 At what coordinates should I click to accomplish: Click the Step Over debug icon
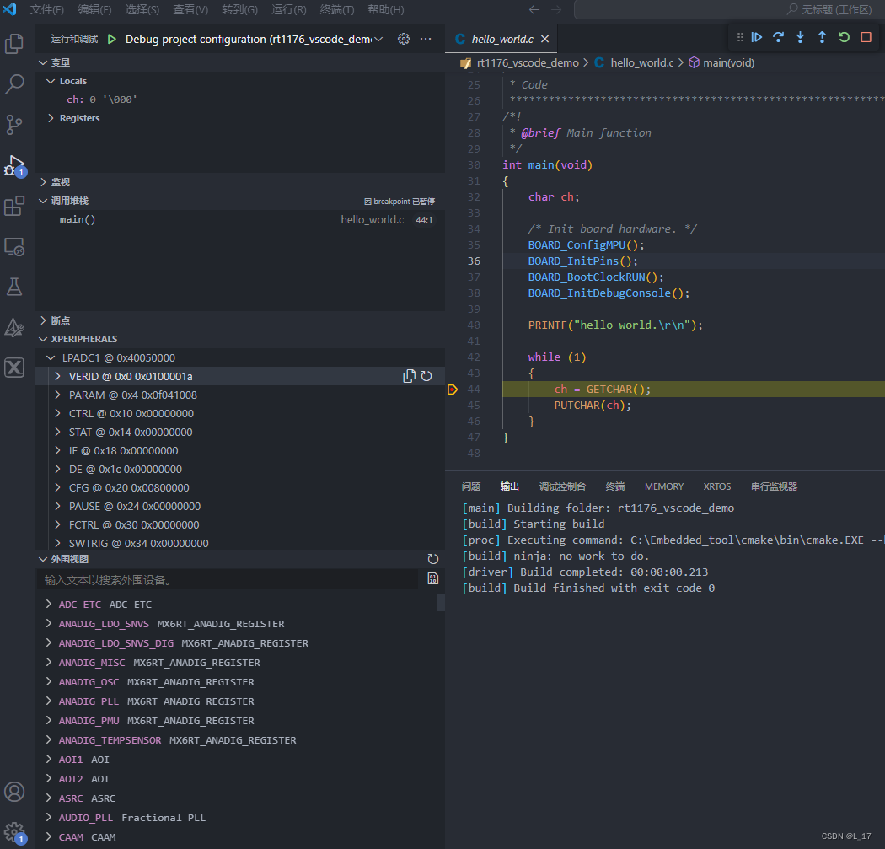778,37
